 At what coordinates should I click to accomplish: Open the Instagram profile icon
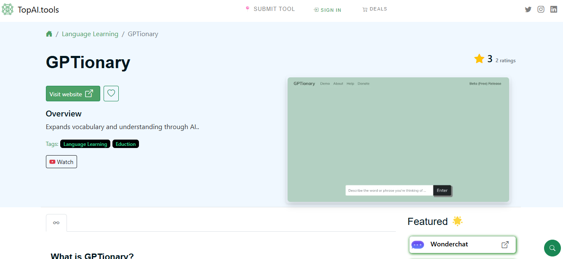tap(541, 9)
